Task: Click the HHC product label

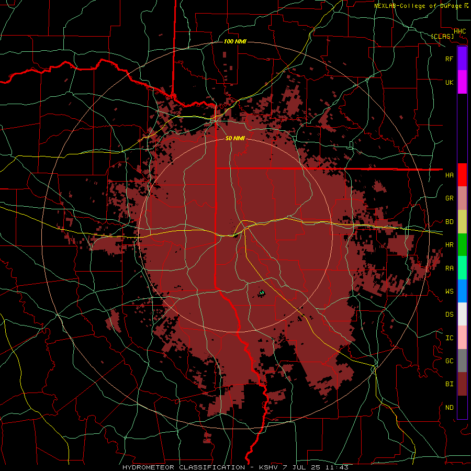Action: coord(459,31)
